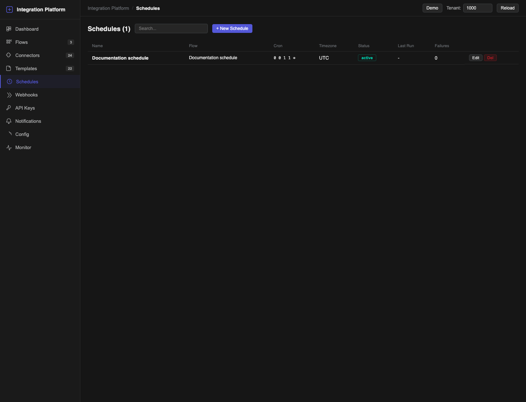The height and width of the screenshot is (402, 526).
Task: Reload the page data
Action: pyautogui.click(x=508, y=8)
